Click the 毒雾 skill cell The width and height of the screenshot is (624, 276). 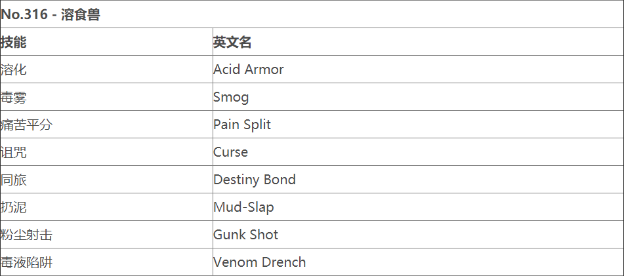coord(14,97)
